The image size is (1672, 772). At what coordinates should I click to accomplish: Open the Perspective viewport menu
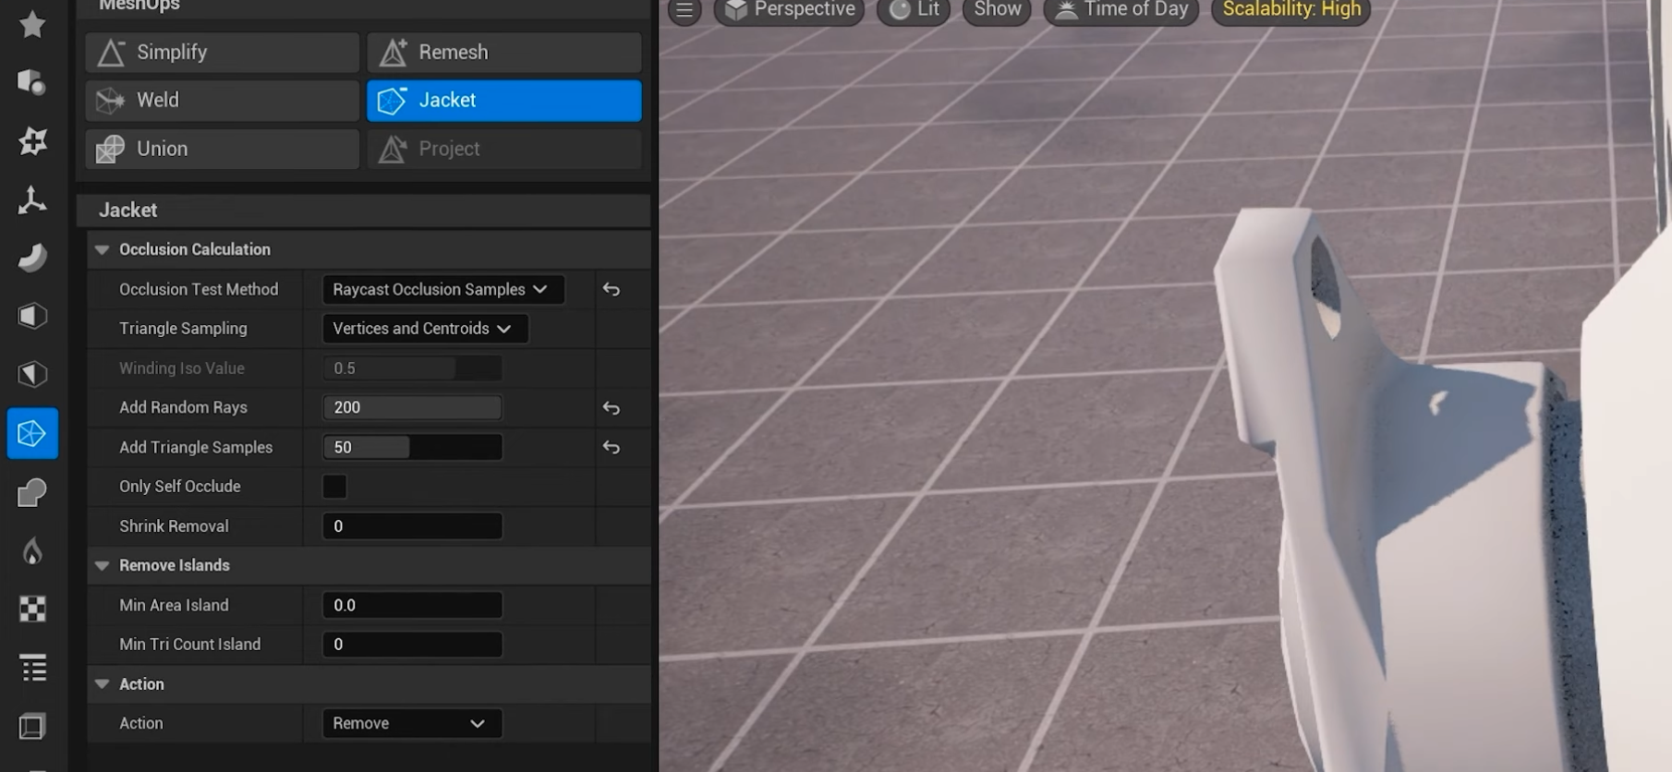790,10
